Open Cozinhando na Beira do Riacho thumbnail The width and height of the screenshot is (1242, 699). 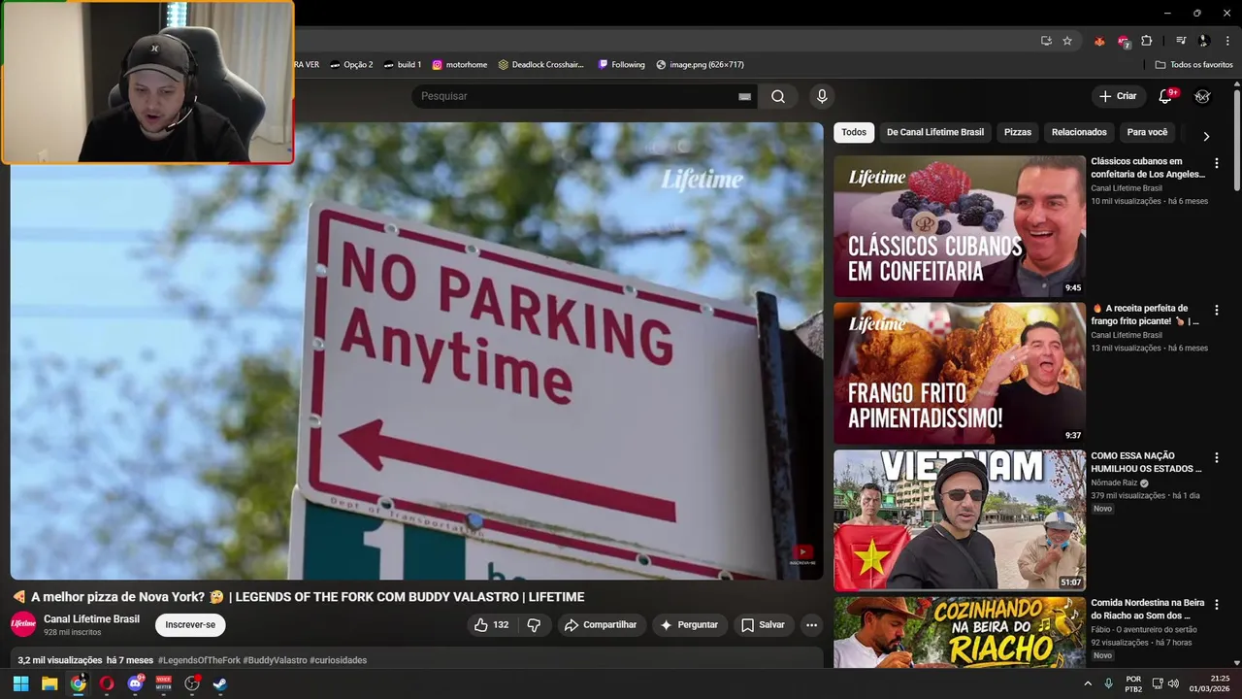(x=960, y=632)
